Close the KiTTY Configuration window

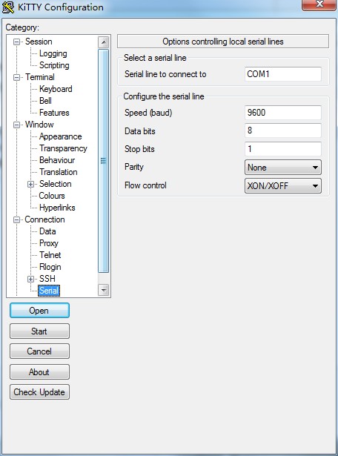[319, 5]
